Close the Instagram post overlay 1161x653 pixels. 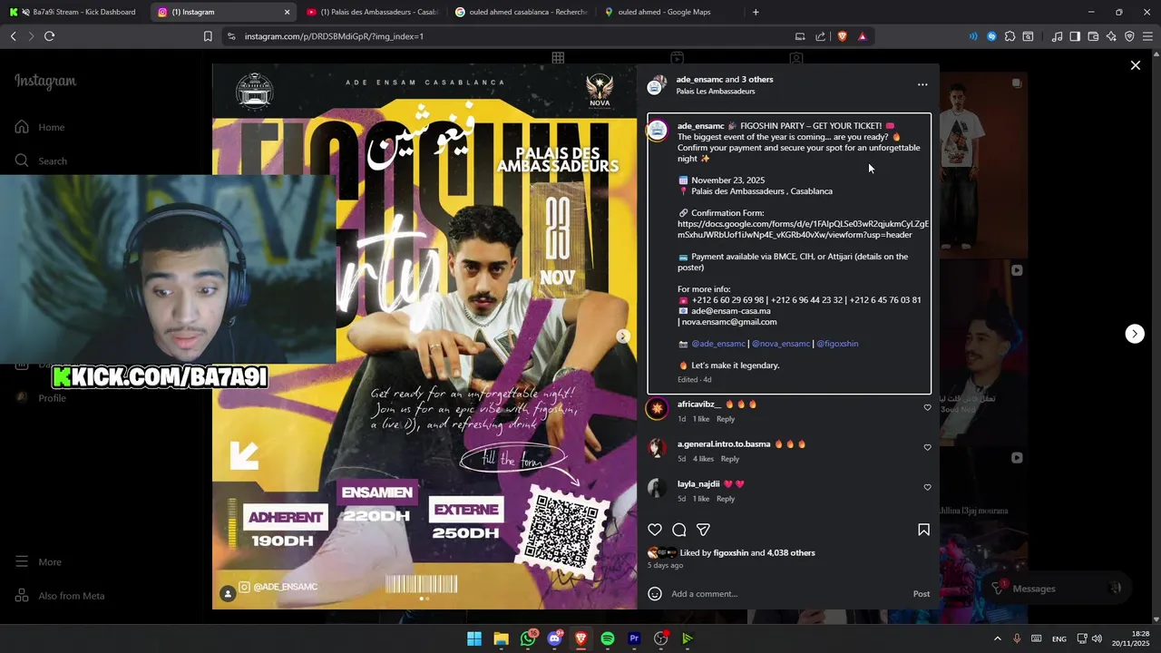[1135, 65]
